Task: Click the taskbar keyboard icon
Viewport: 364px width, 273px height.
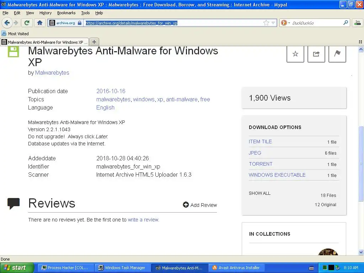Action: tap(311, 268)
